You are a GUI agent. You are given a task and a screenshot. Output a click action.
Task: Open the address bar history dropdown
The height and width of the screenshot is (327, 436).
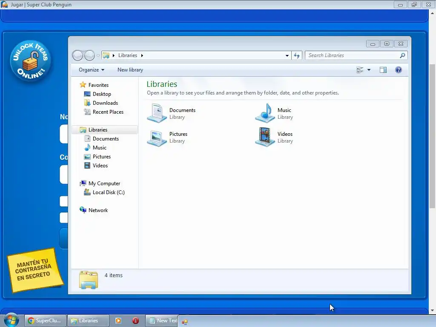287,56
